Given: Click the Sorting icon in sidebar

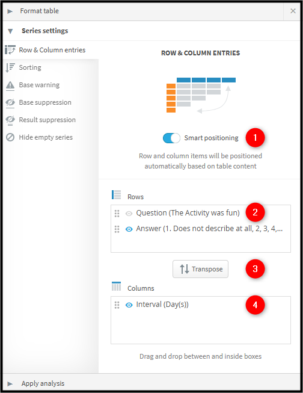Looking at the screenshot, I should pos(10,67).
